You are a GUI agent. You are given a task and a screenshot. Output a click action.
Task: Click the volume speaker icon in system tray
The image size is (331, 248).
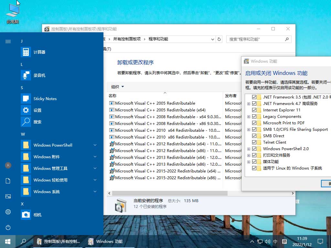point(267,242)
